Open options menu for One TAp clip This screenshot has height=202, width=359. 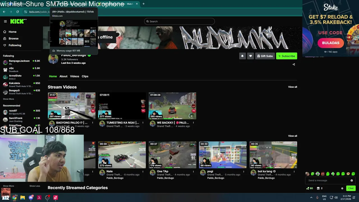[x=193, y=171]
